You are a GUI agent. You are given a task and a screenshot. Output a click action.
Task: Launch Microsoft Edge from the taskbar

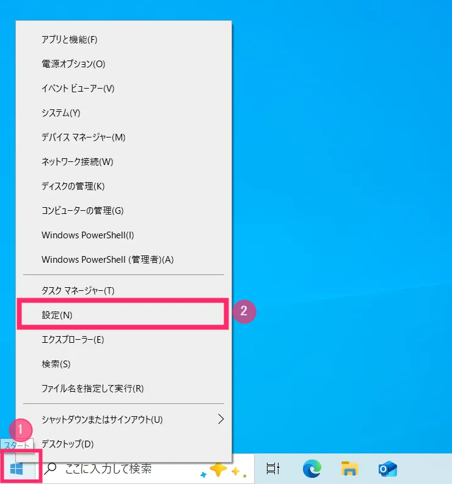[312, 469]
